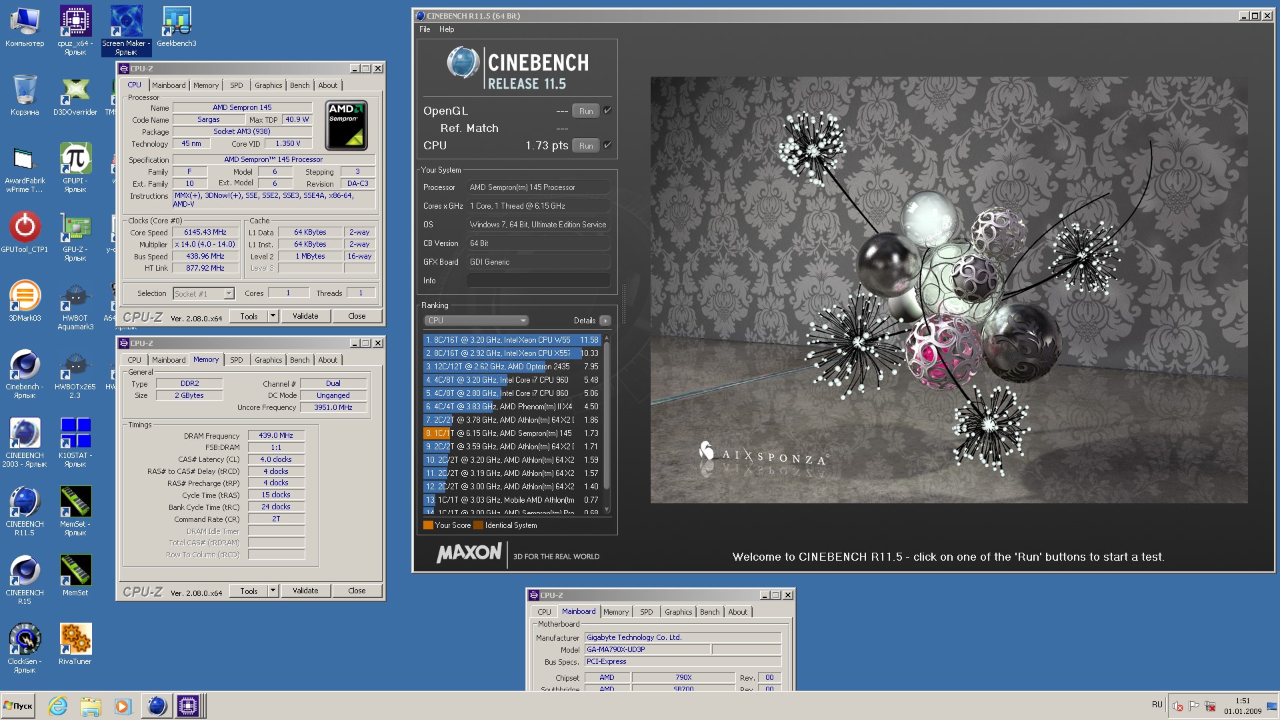The height and width of the screenshot is (720, 1280).
Task: Run the OpenGL test in Cinebench
Action: pyautogui.click(x=586, y=111)
